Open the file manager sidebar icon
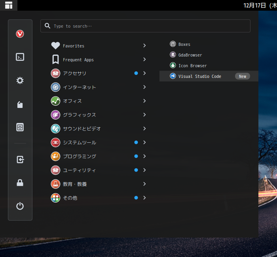 (20, 104)
